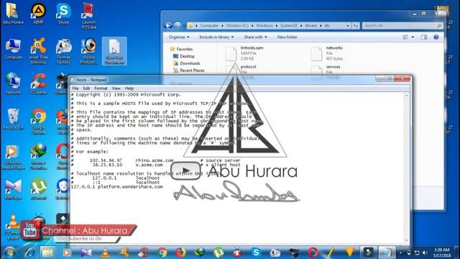Select the VLC media player desktop icon

pos(13,227)
